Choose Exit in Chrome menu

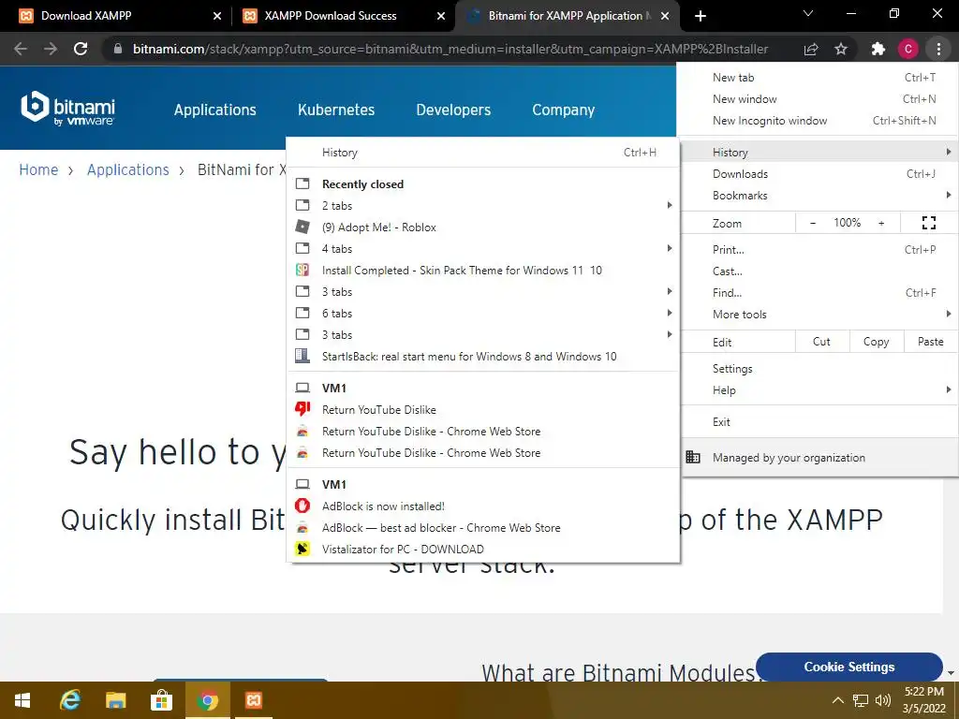(x=819, y=422)
